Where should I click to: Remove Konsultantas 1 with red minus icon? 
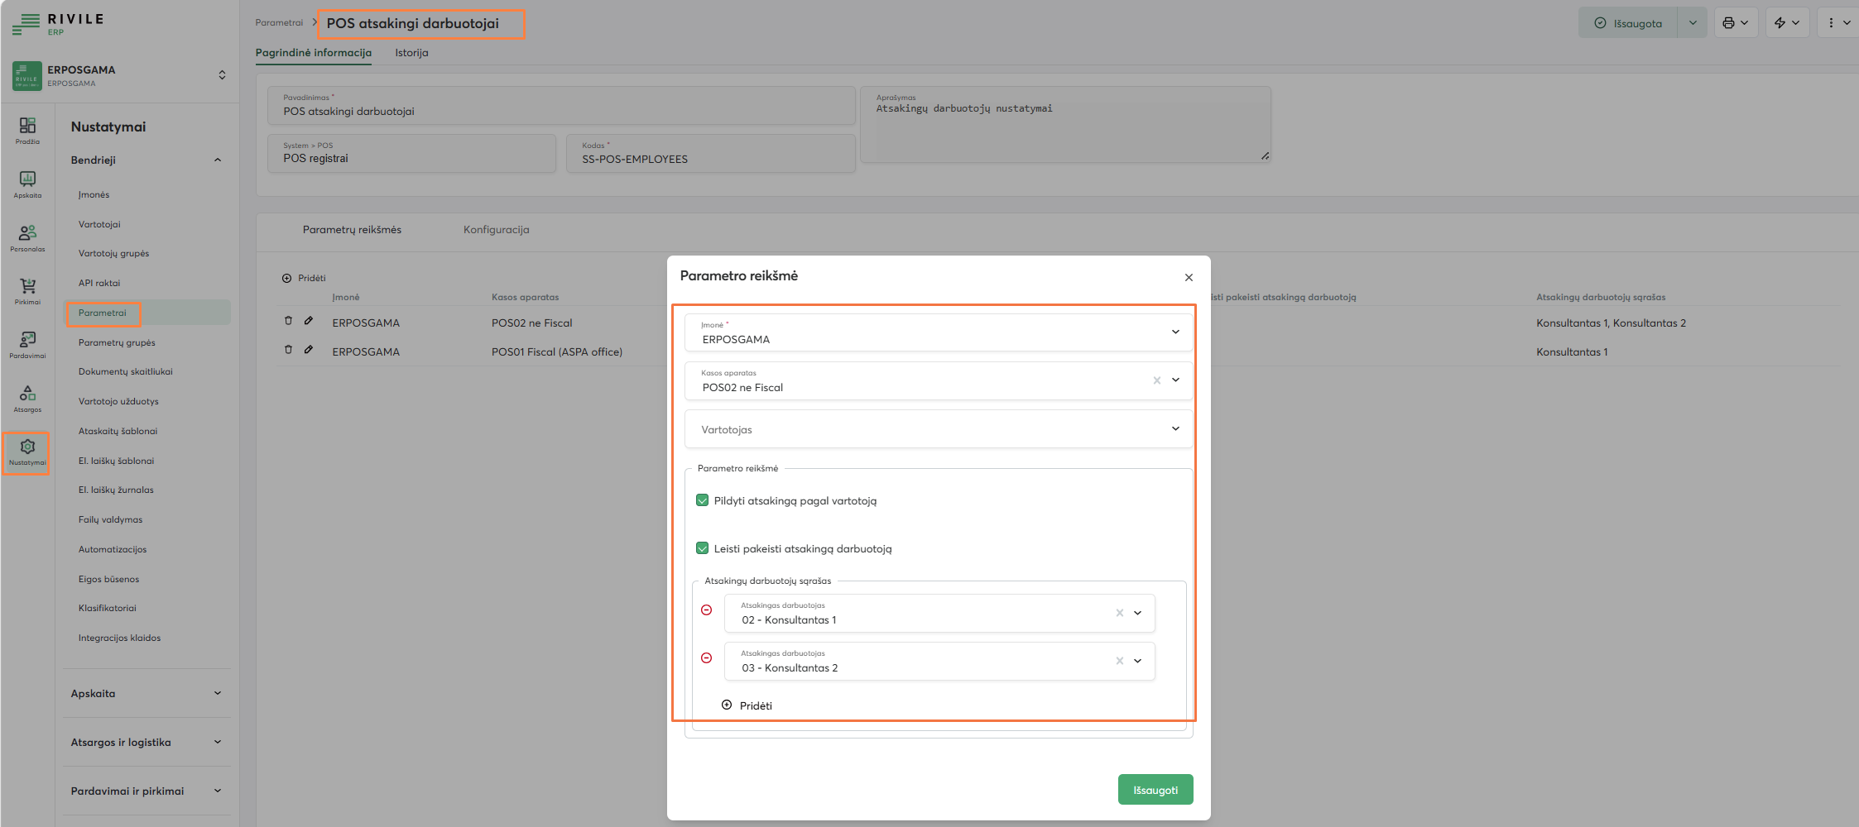tap(706, 610)
